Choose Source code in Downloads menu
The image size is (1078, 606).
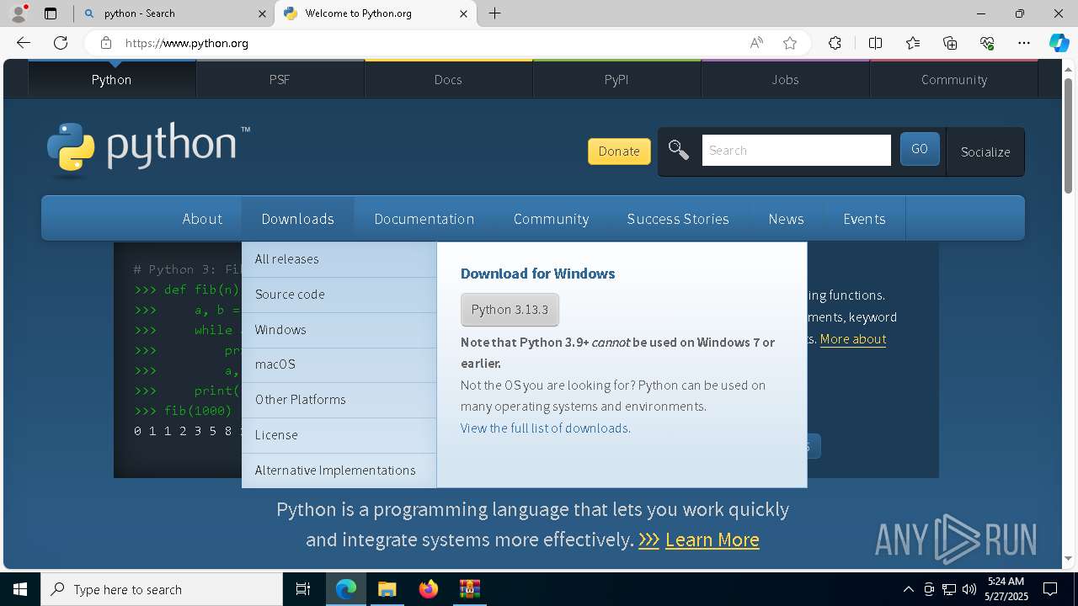[339, 295]
